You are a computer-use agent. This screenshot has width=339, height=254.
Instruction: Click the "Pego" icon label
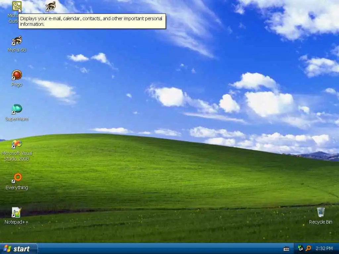click(x=17, y=84)
